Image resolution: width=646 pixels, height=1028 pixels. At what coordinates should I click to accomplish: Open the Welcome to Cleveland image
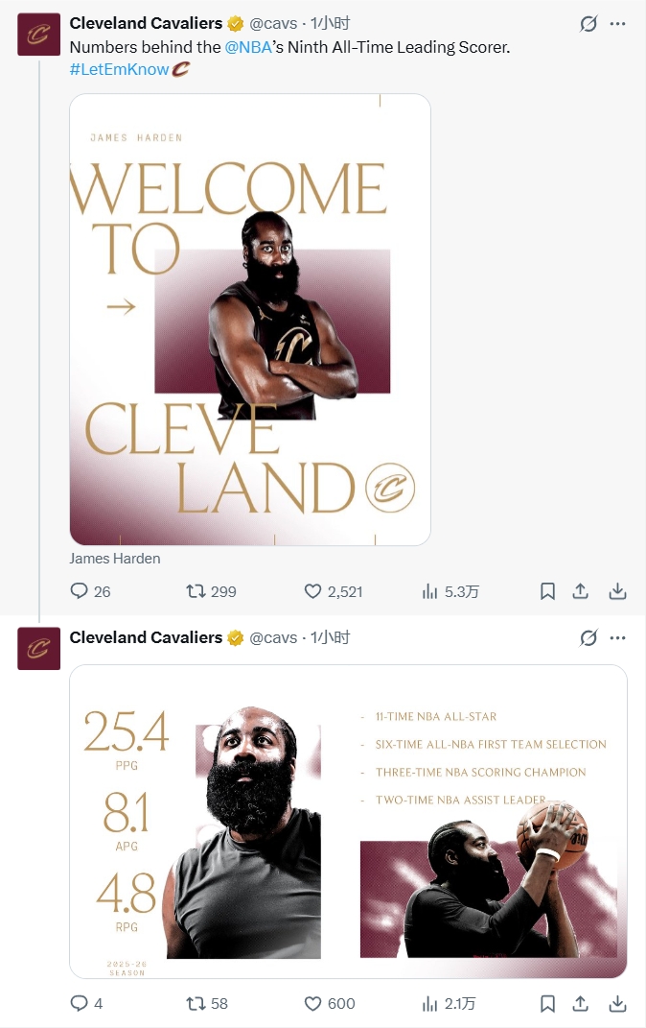pos(250,320)
